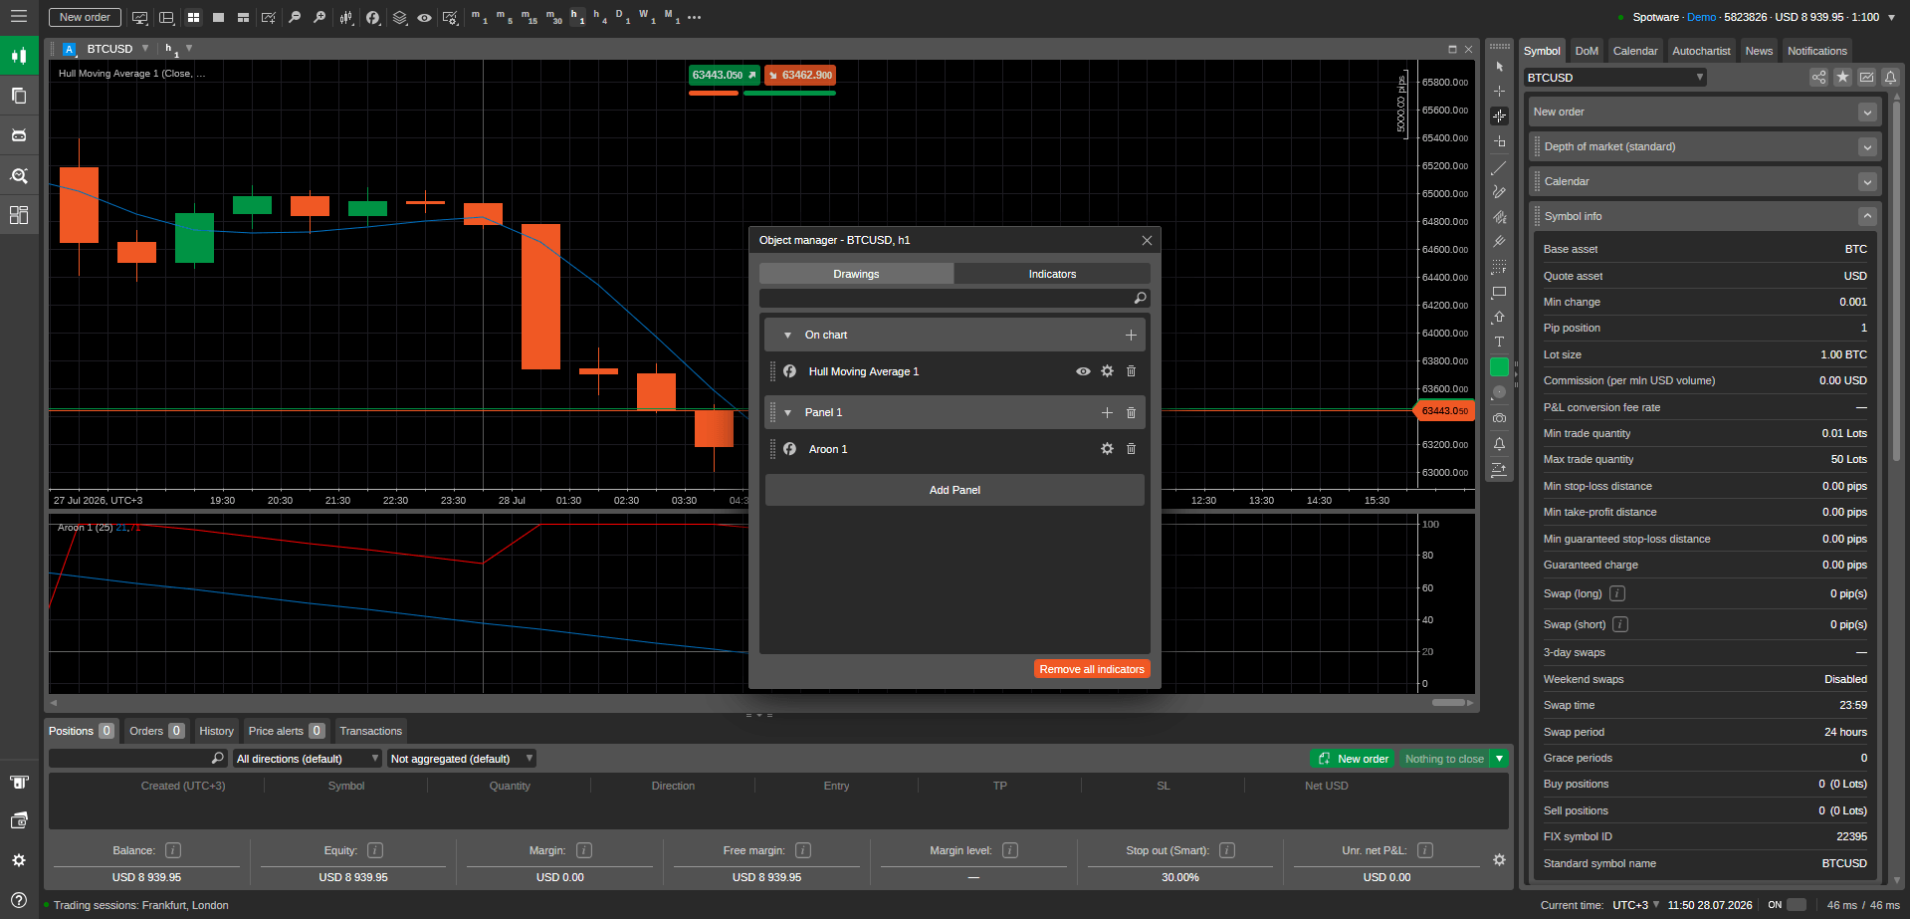The height and width of the screenshot is (919, 1910).
Task: Delete Aroon 1 using trash icon
Action: pyautogui.click(x=1131, y=449)
